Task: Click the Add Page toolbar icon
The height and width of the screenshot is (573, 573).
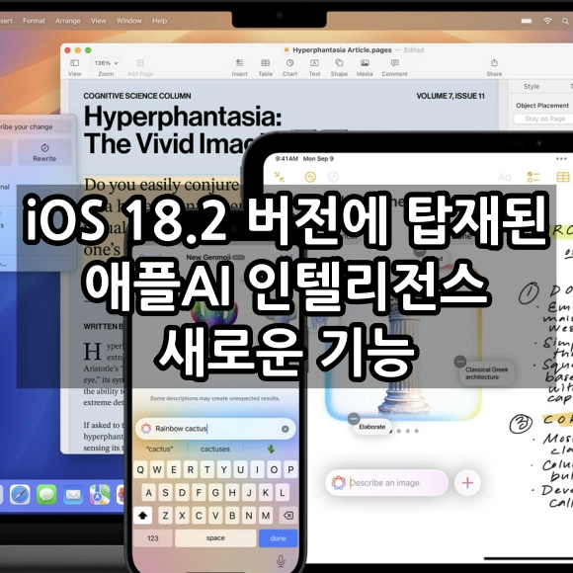Action: click(x=140, y=63)
